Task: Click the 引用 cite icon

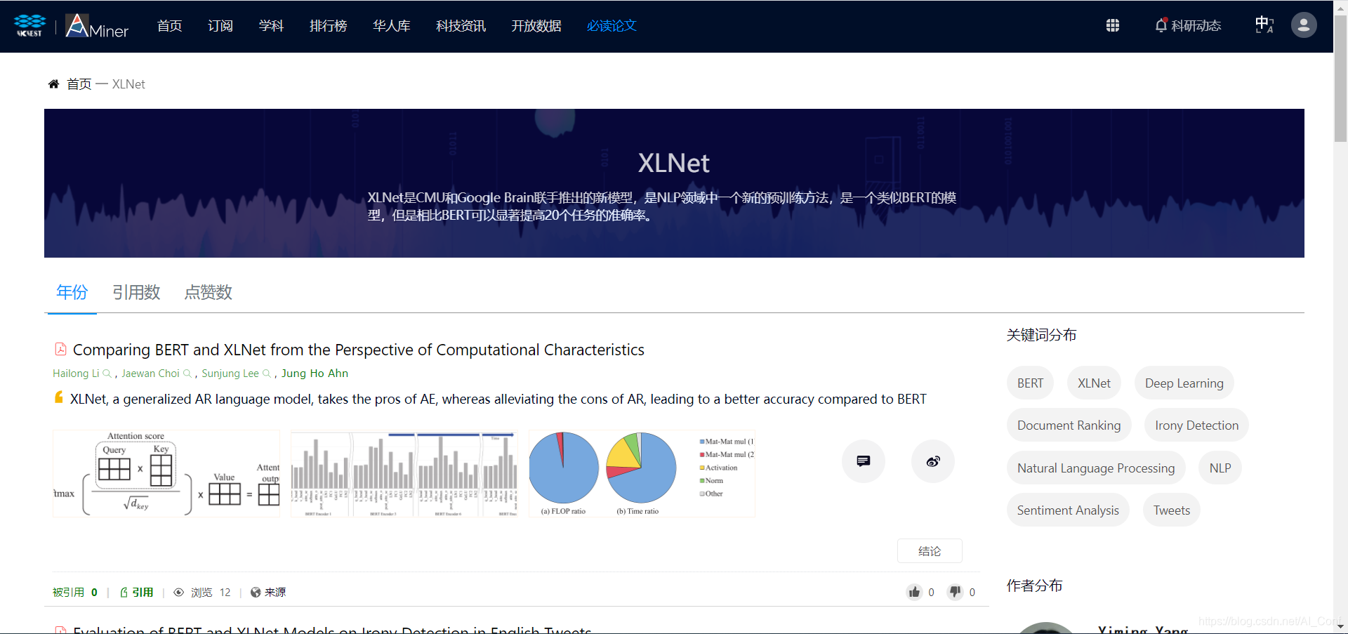Action: (x=124, y=593)
